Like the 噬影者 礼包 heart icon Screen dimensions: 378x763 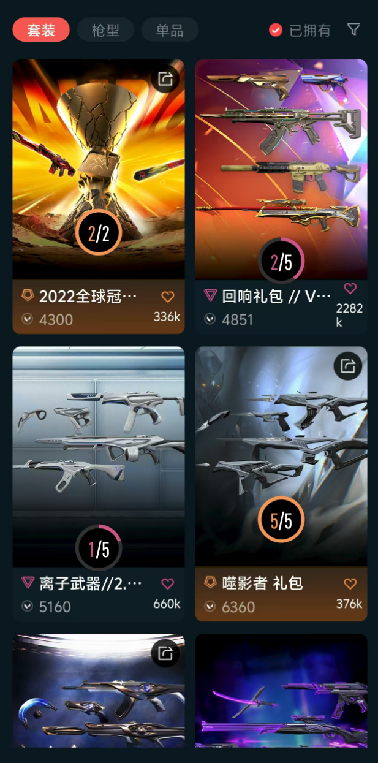pyautogui.click(x=350, y=583)
